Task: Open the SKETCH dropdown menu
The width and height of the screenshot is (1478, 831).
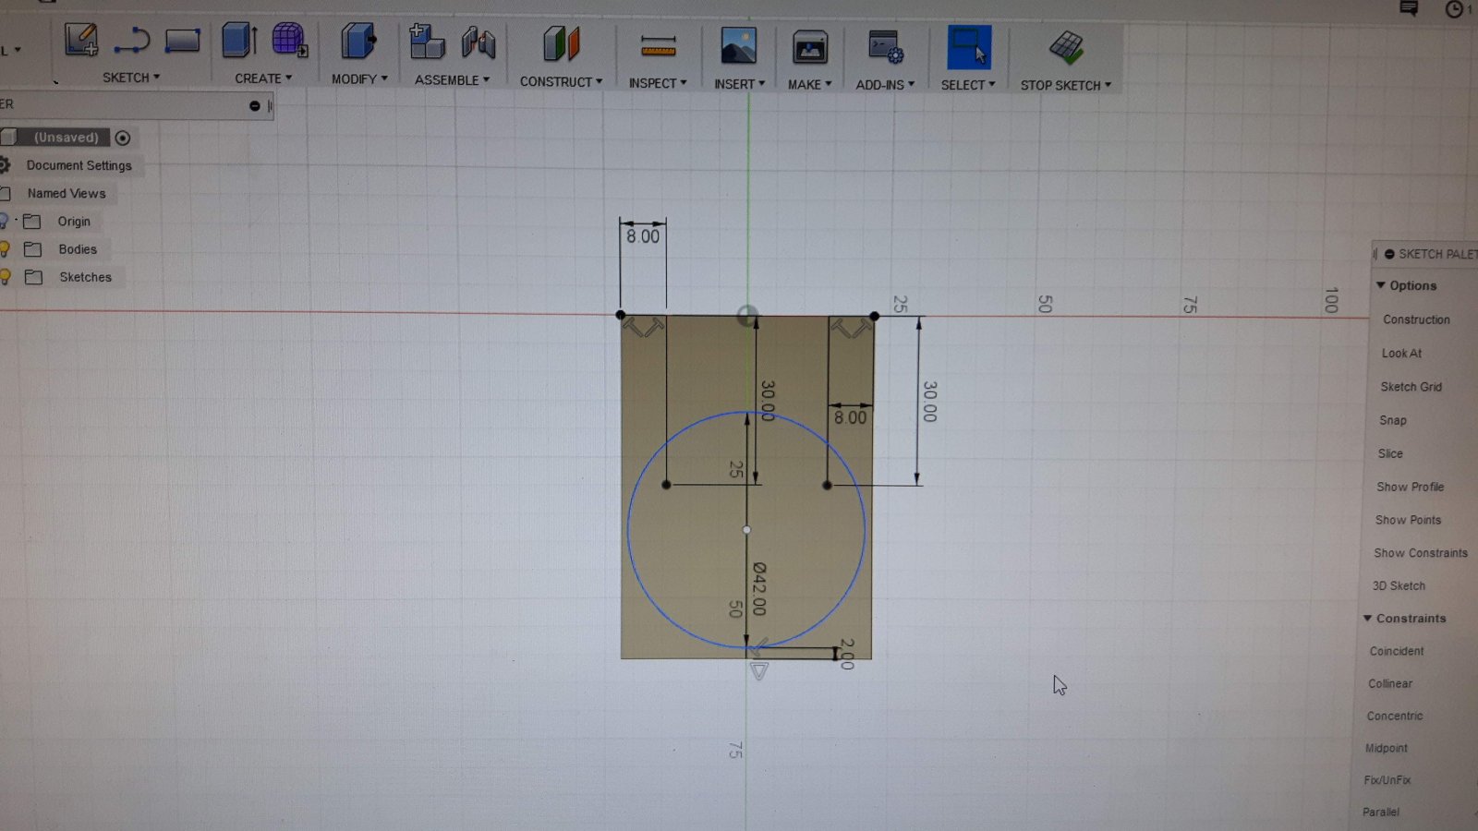Action: (x=131, y=78)
